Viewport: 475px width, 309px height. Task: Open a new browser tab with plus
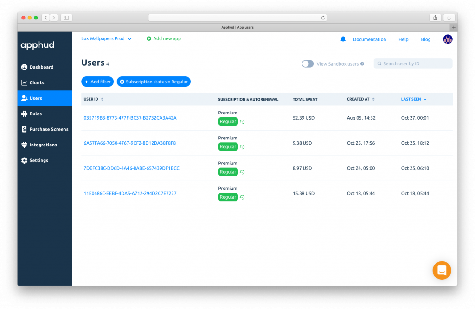(x=454, y=27)
